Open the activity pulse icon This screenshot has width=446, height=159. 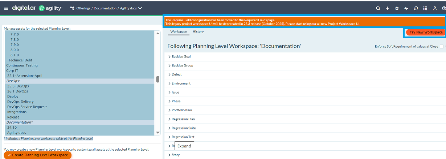tap(406, 8)
